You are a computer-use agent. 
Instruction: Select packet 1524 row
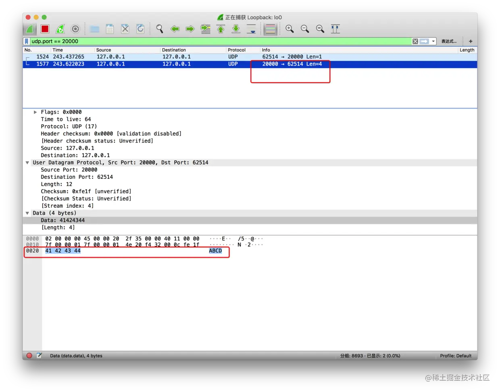(x=250, y=57)
